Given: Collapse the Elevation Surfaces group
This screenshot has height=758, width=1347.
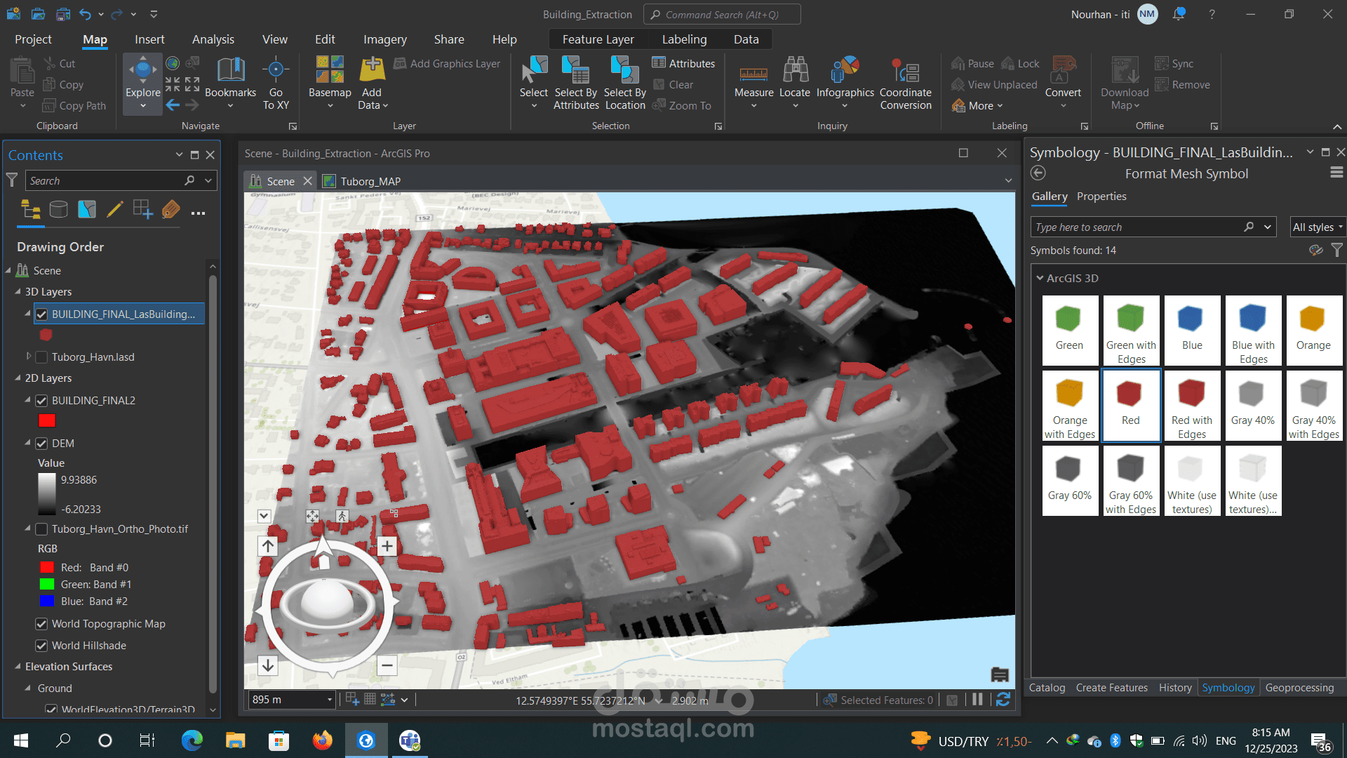Looking at the screenshot, I should click(x=18, y=667).
